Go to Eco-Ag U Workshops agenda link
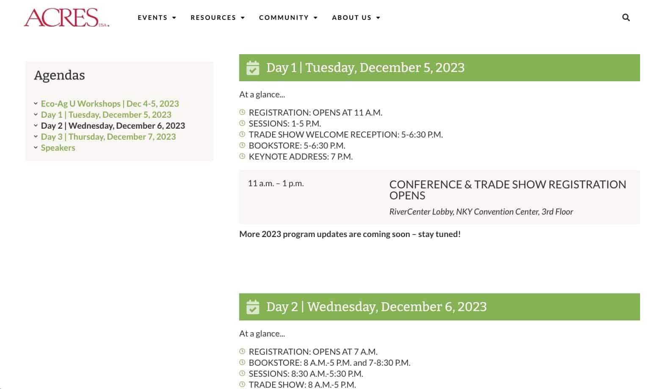Viewport: 668px width, 389px height. click(x=110, y=104)
